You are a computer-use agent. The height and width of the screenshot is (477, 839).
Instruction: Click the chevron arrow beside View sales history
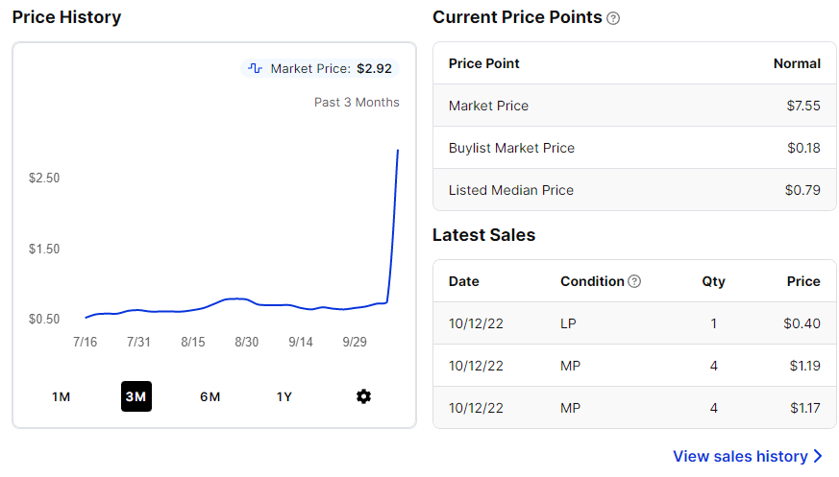pyautogui.click(x=818, y=456)
